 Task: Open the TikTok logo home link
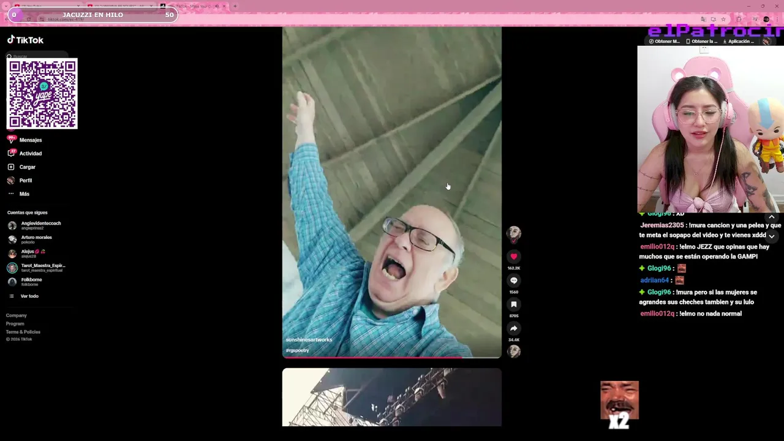25,40
